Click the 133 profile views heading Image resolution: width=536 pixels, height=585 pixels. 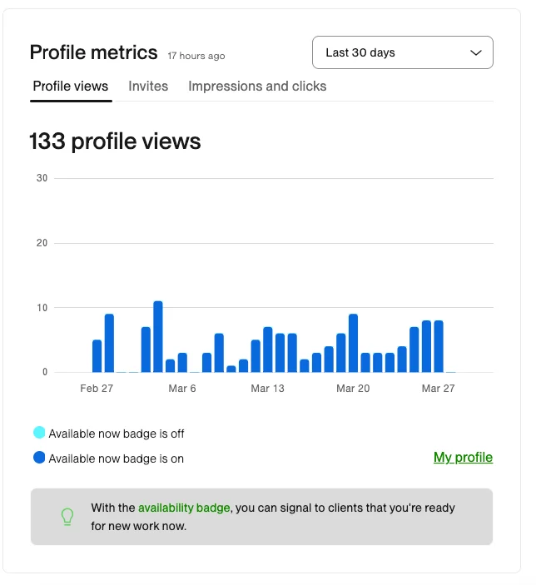tap(115, 141)
